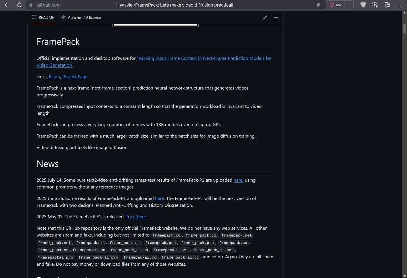Open the June 26 "here." results link
Image resolution: width=407 pixels, height=278 pixels.
click(x=160, y=198)
